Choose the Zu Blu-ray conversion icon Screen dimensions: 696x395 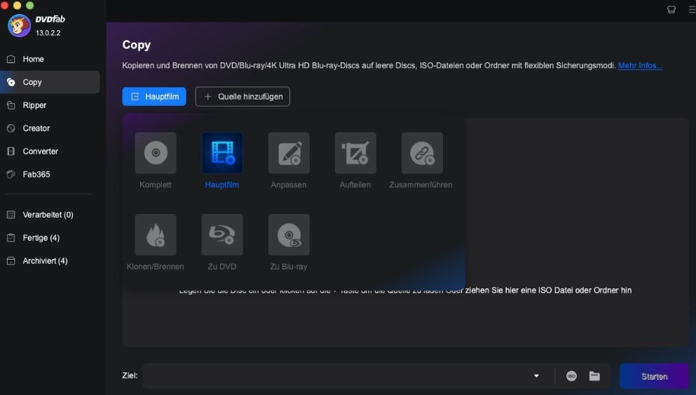[289, 234]
